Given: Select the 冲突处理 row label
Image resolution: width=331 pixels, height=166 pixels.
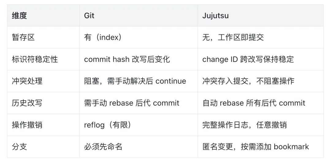Looking at the screenshot, I should (27, 81).
